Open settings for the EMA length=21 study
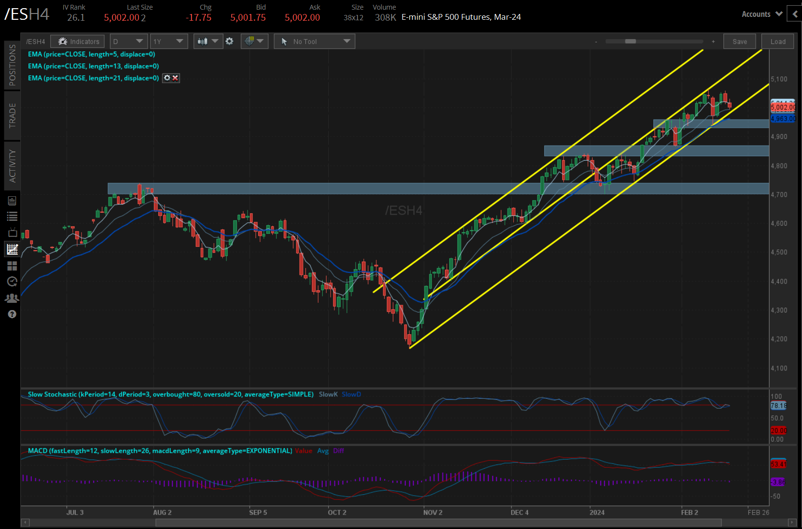The image size is (802, 529). tap(167, 78)
